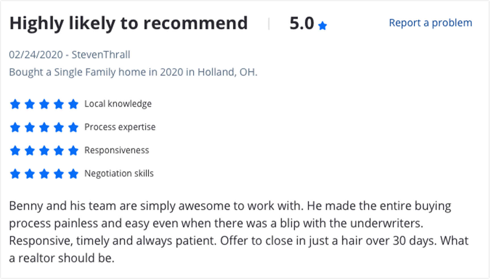
Task: Click fourth star of Negotiation skills rating
Action: pyautogui.click(x=59, y=174)
